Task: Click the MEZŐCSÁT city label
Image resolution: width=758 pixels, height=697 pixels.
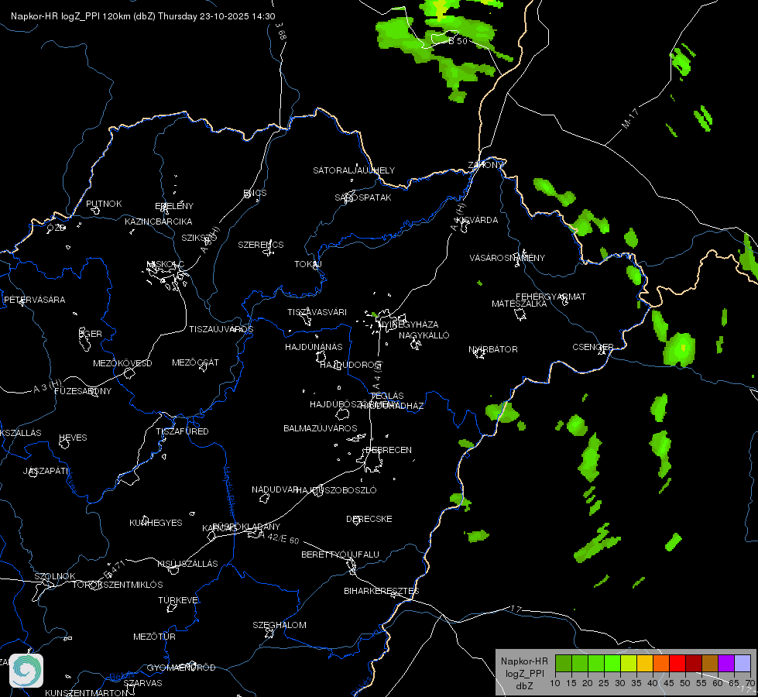Action: click(195, 362)
